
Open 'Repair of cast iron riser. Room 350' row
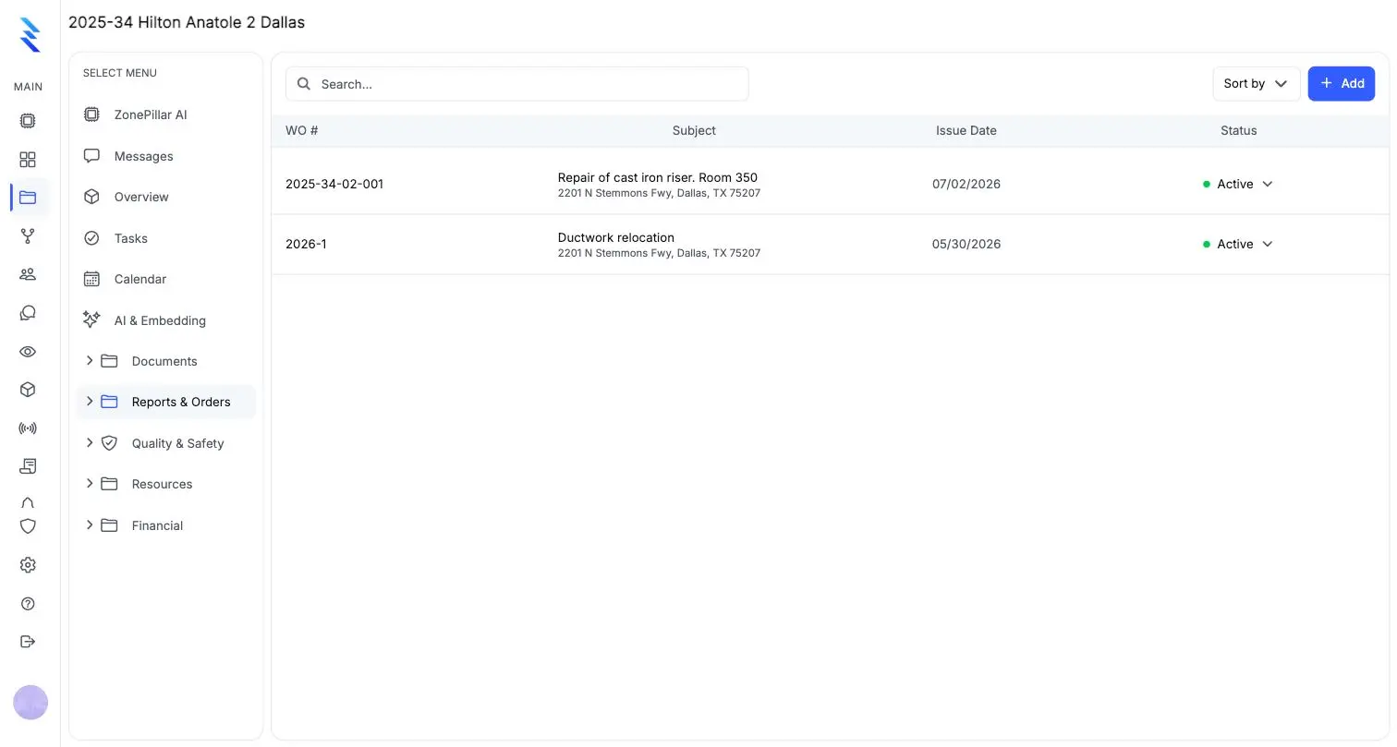coord(830,184)
